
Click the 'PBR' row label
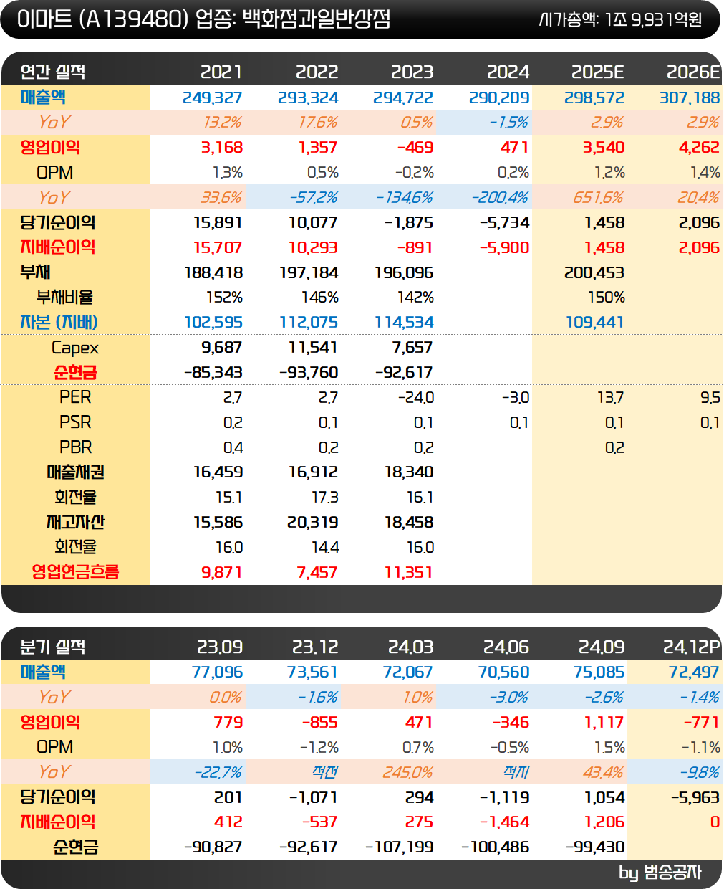tap(75, 447)
